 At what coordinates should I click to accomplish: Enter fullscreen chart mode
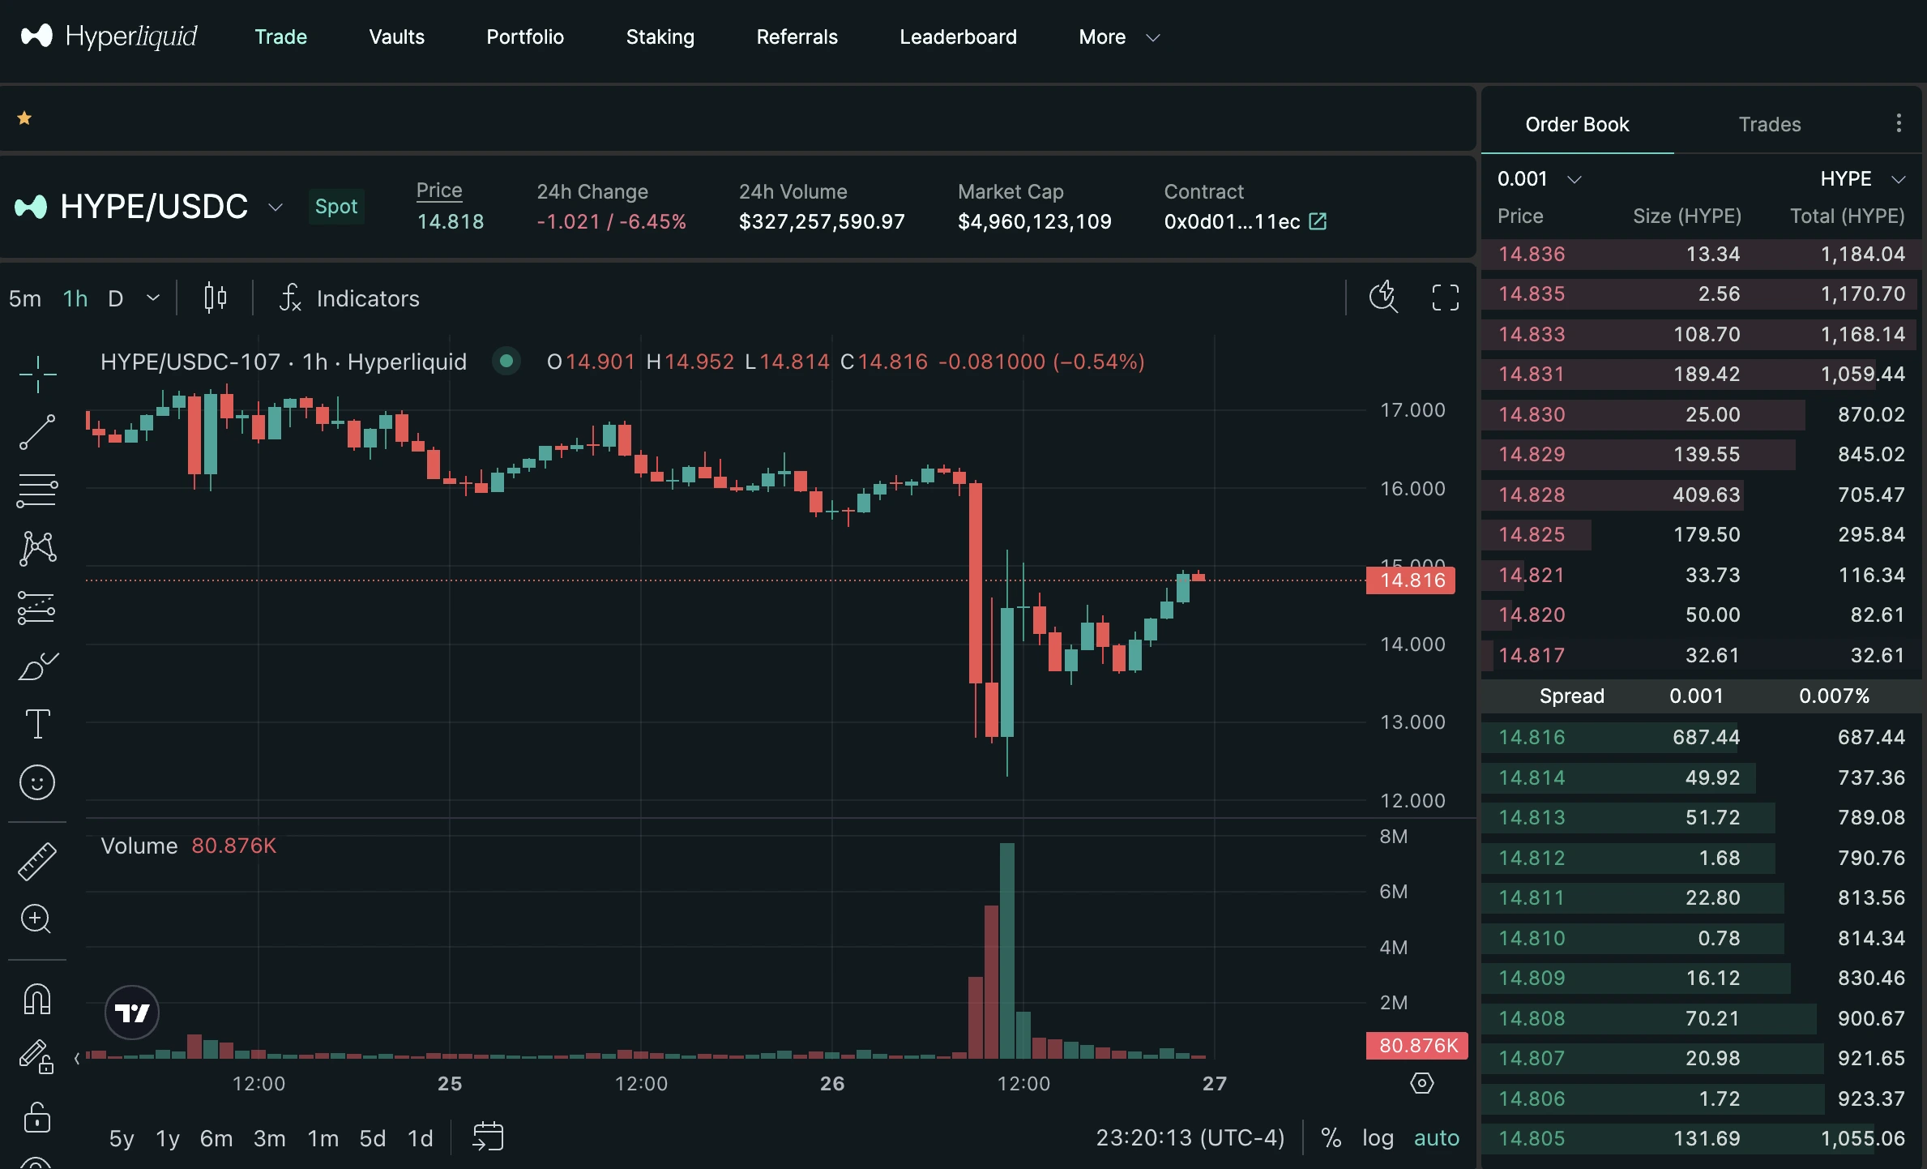[1445, 298]
